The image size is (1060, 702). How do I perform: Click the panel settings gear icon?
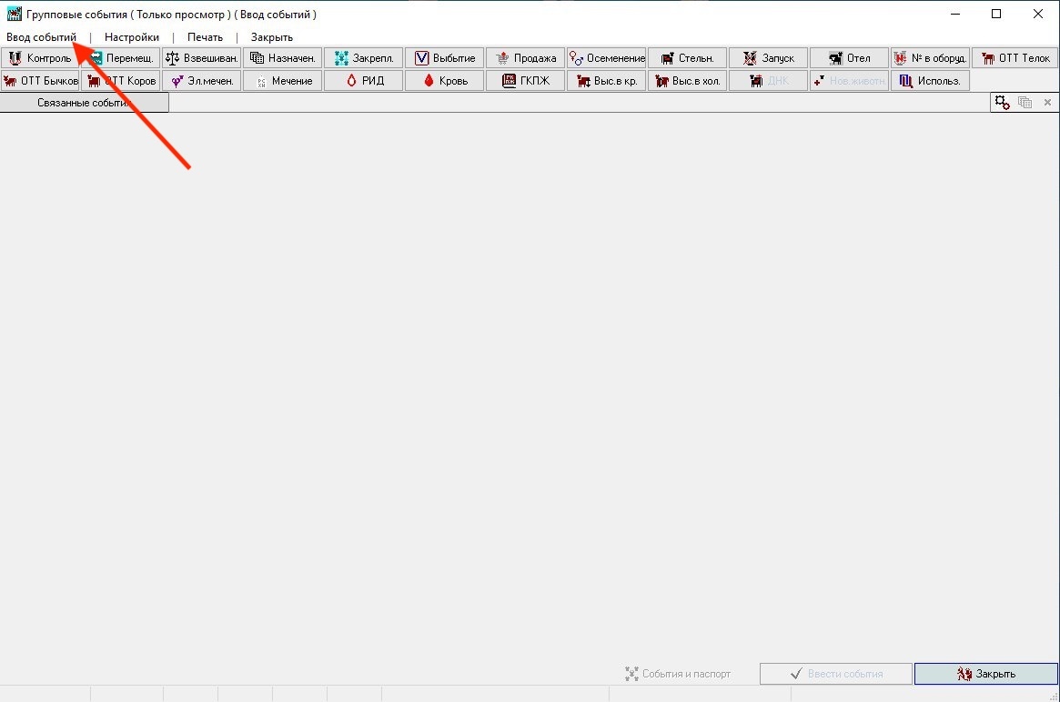pos(1002,103)
